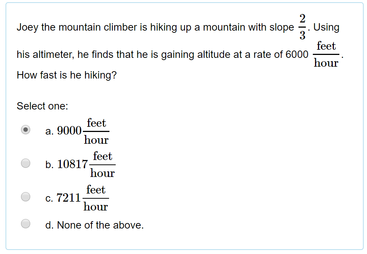Deselect the currently chosen option a
Screen dimensions: 367x254
coord(25,129)
